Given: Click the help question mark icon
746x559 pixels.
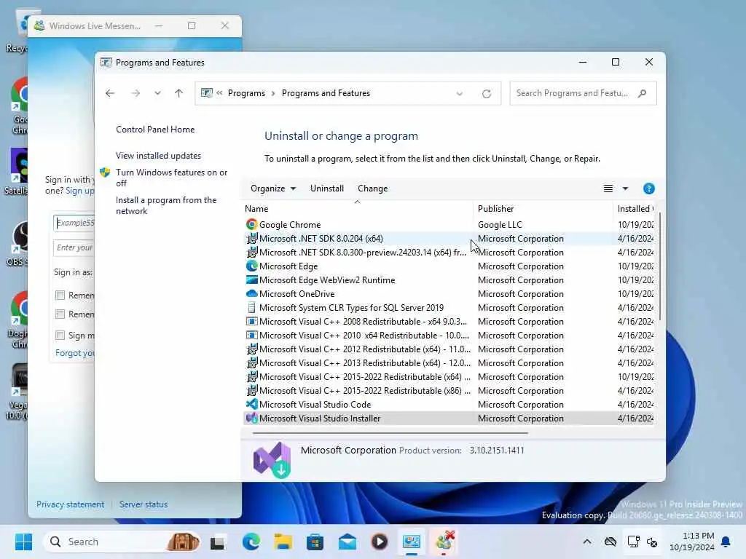Looking at the screenshot, I should click(x=648, y=189).
